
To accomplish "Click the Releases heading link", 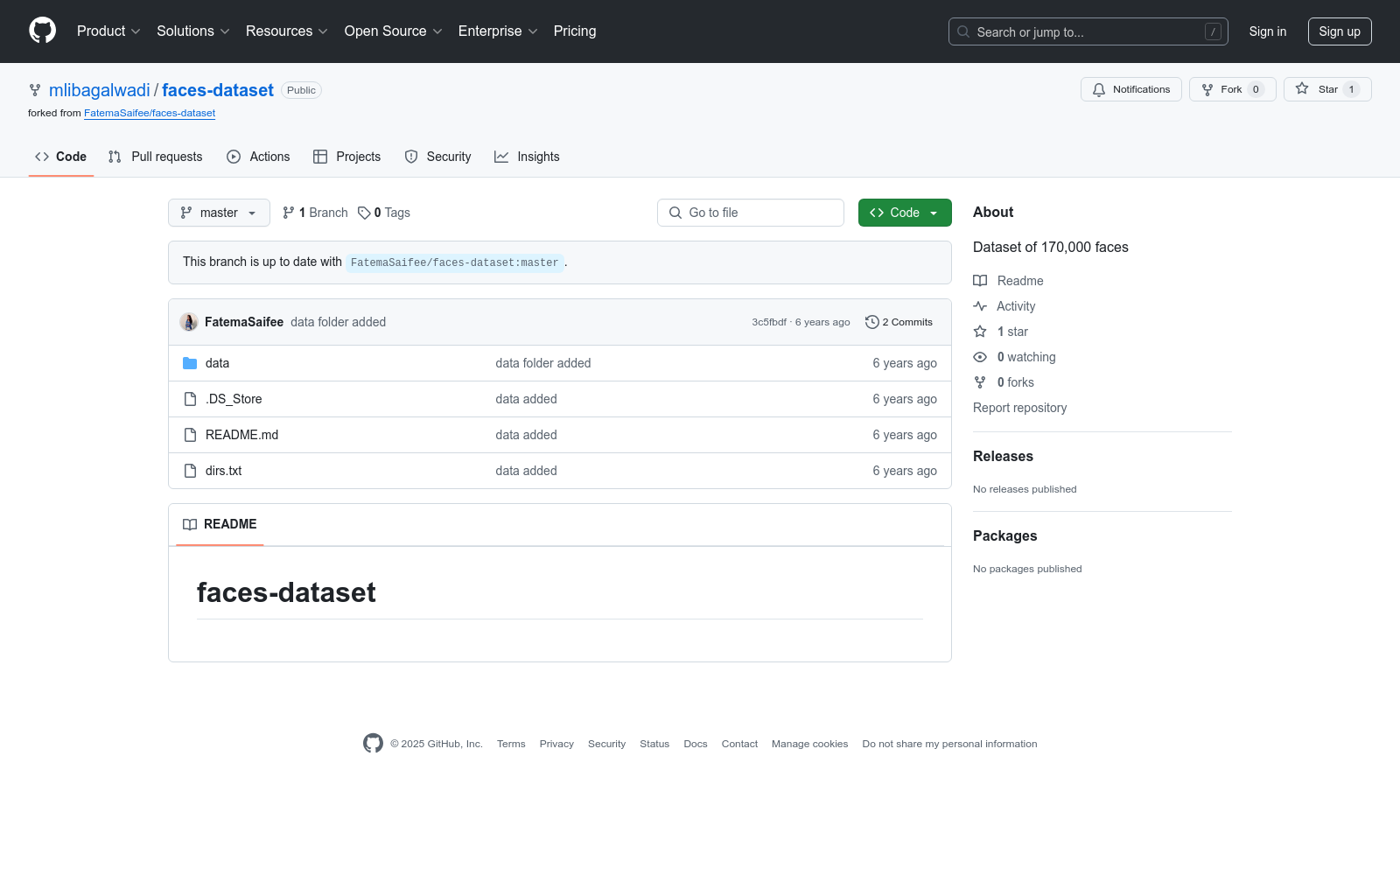I will [1004, 456].
